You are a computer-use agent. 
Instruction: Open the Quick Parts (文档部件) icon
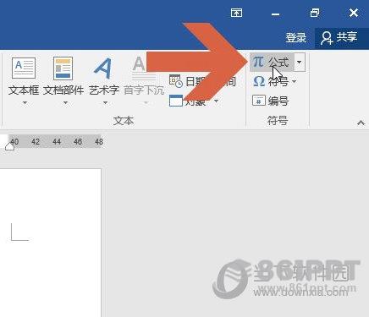point(63,68)
